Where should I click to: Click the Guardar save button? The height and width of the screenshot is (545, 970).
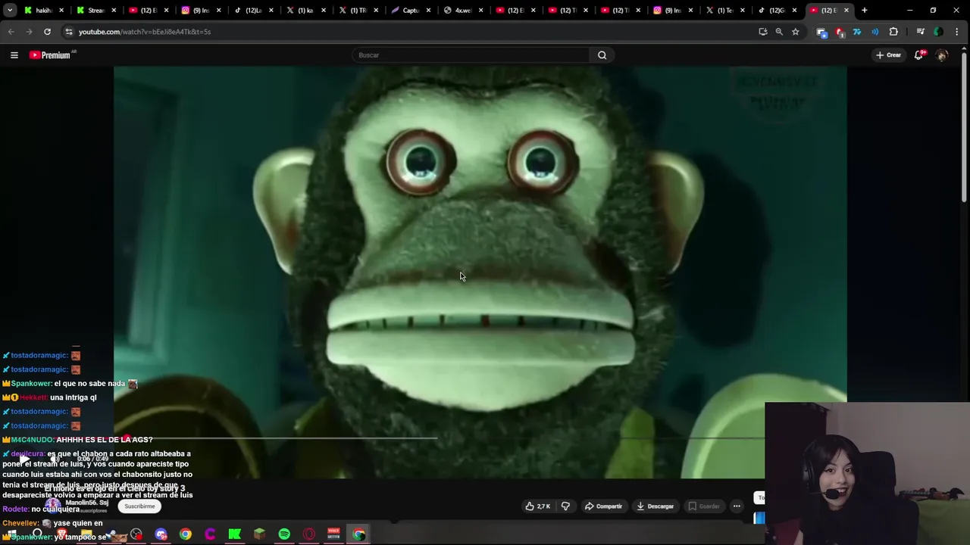[703, 506]
